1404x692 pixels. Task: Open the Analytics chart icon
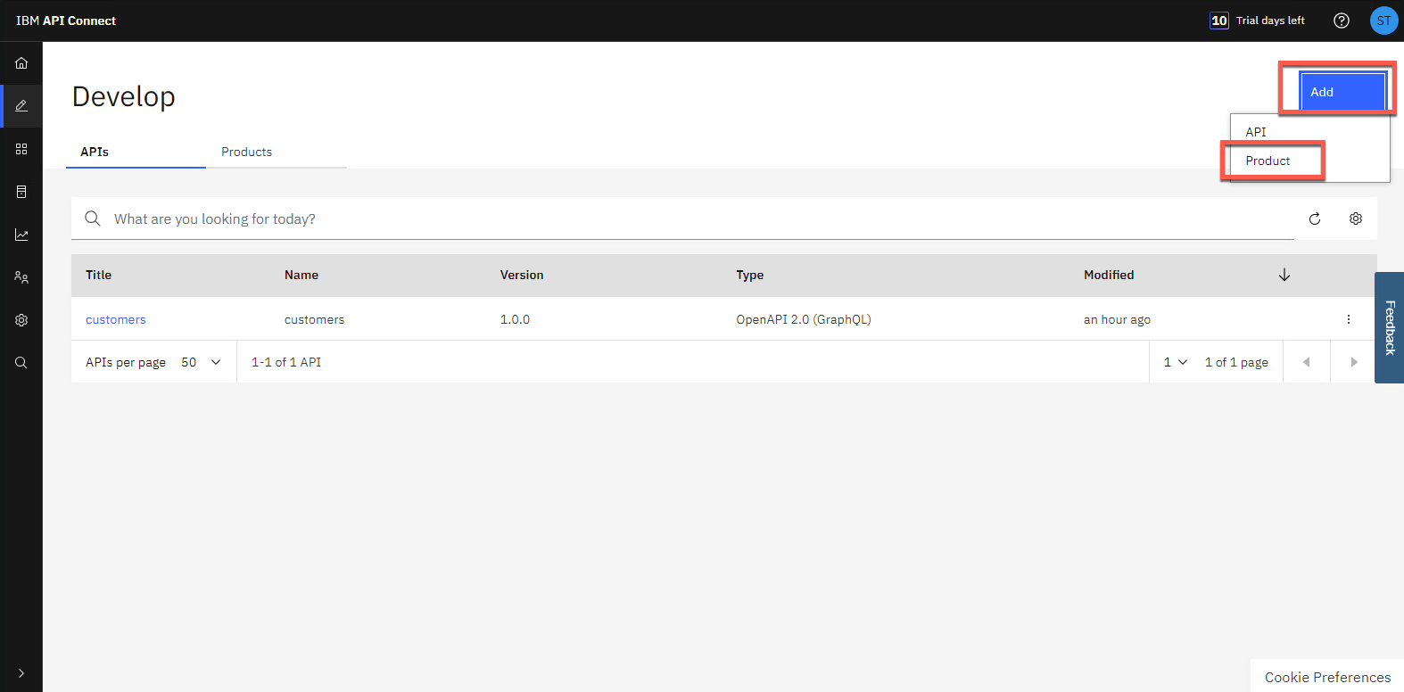pos(21,235)
